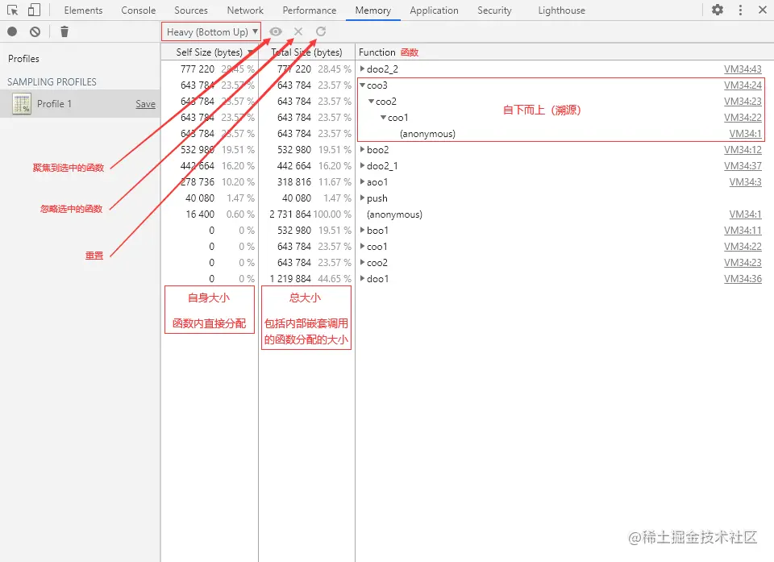Start recording with the record button
The width and height of the screenshot is (774, 562).
(x=12, y=31)
